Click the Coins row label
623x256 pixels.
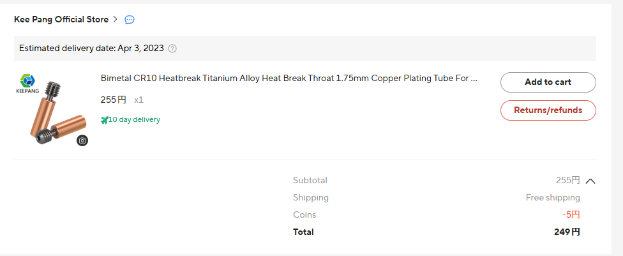(304, 215)
